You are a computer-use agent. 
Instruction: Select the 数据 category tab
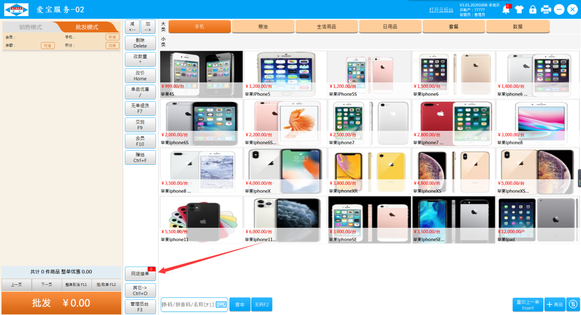point(518,27)
